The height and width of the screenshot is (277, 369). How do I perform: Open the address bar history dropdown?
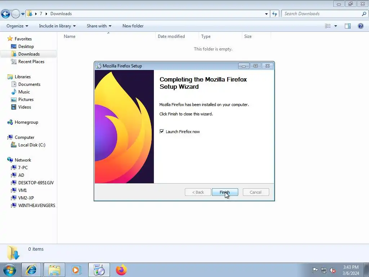pos(266,14)
